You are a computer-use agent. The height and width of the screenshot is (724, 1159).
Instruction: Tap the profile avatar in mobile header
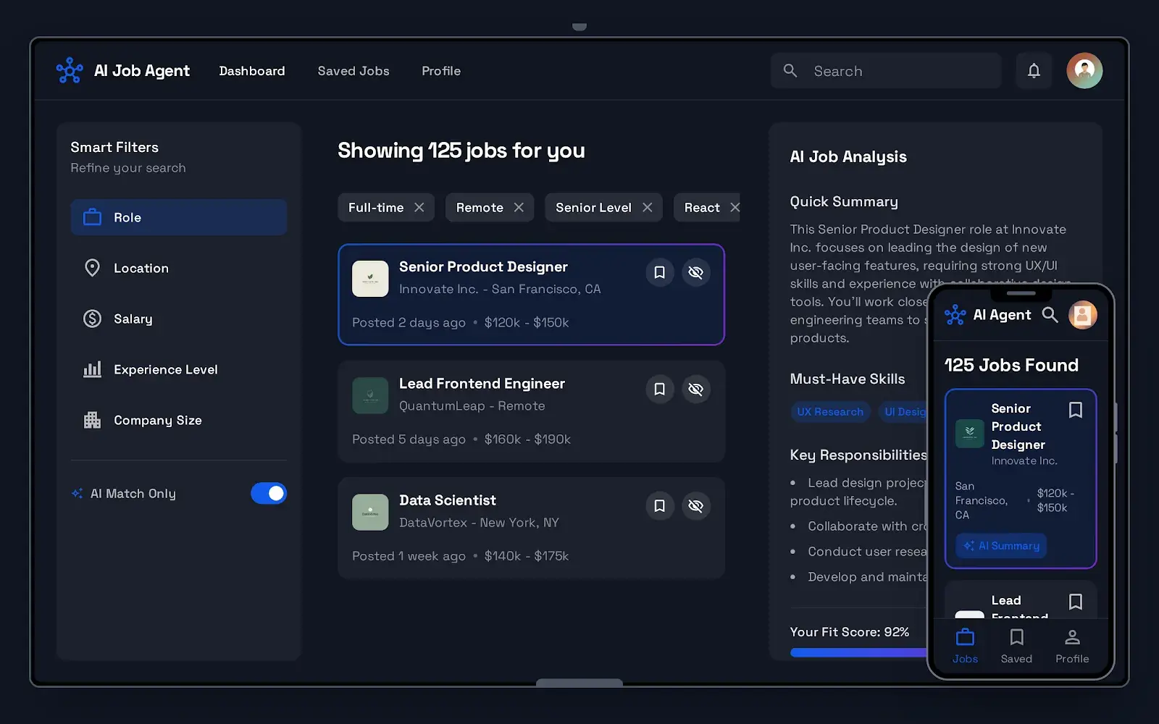[x=1082, y=314]
